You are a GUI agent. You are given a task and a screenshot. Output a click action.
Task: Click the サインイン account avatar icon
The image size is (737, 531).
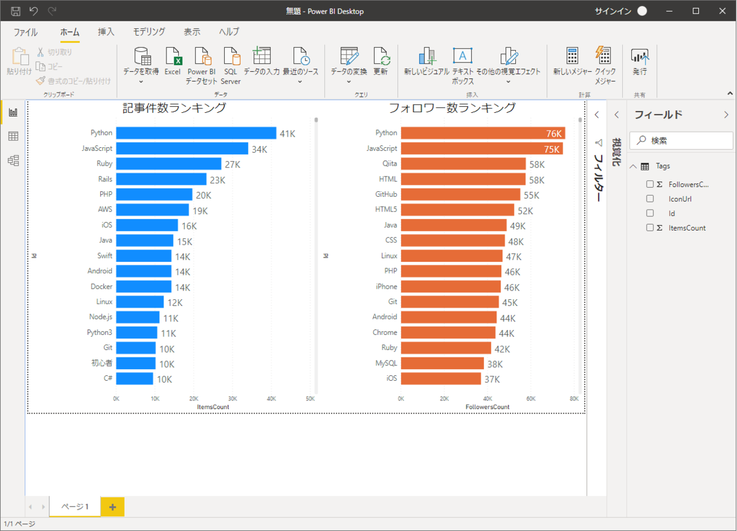coord(642,11)
